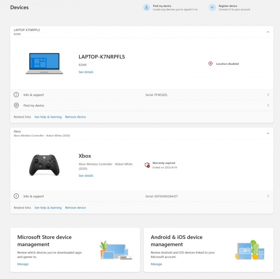Open See details for Xbox controller
This screenshot has width=280, height=279.
point(86,176)
